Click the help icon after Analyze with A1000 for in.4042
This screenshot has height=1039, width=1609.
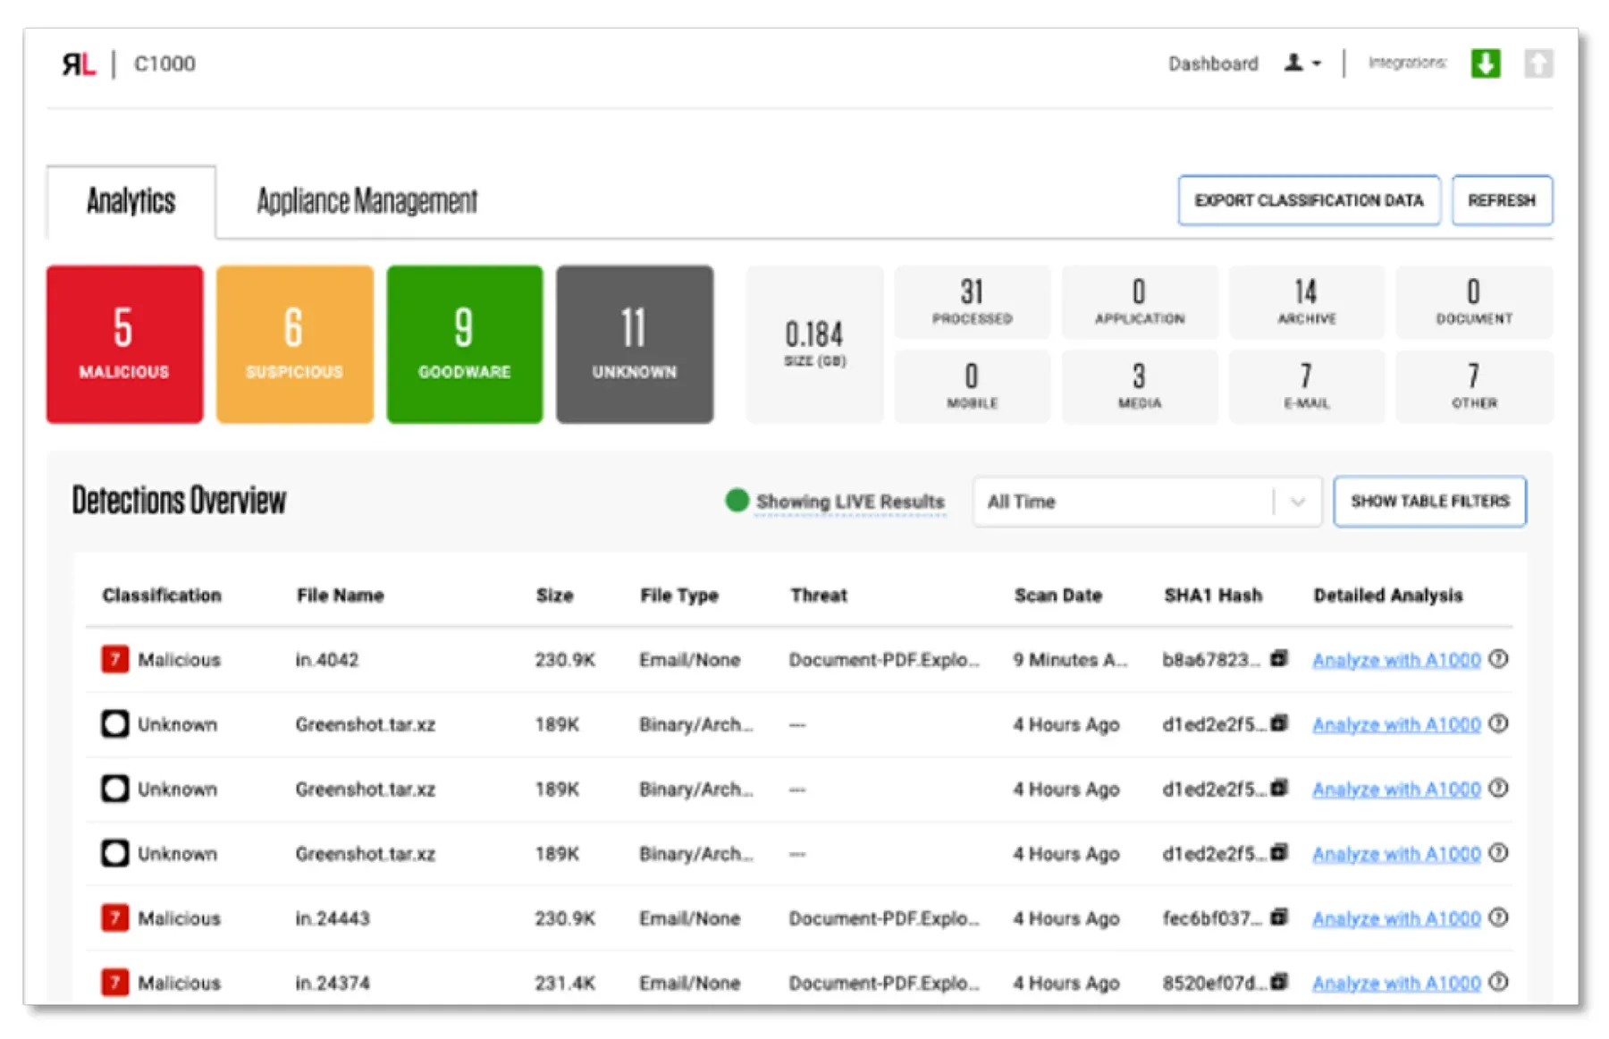pyautogui.click(x=1498, y=660)
